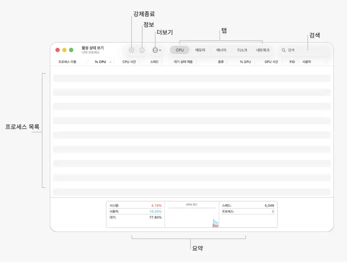This screenshot has height=262, width=347.
Task: Click the 사용자: label in summary
Action: 114,212
